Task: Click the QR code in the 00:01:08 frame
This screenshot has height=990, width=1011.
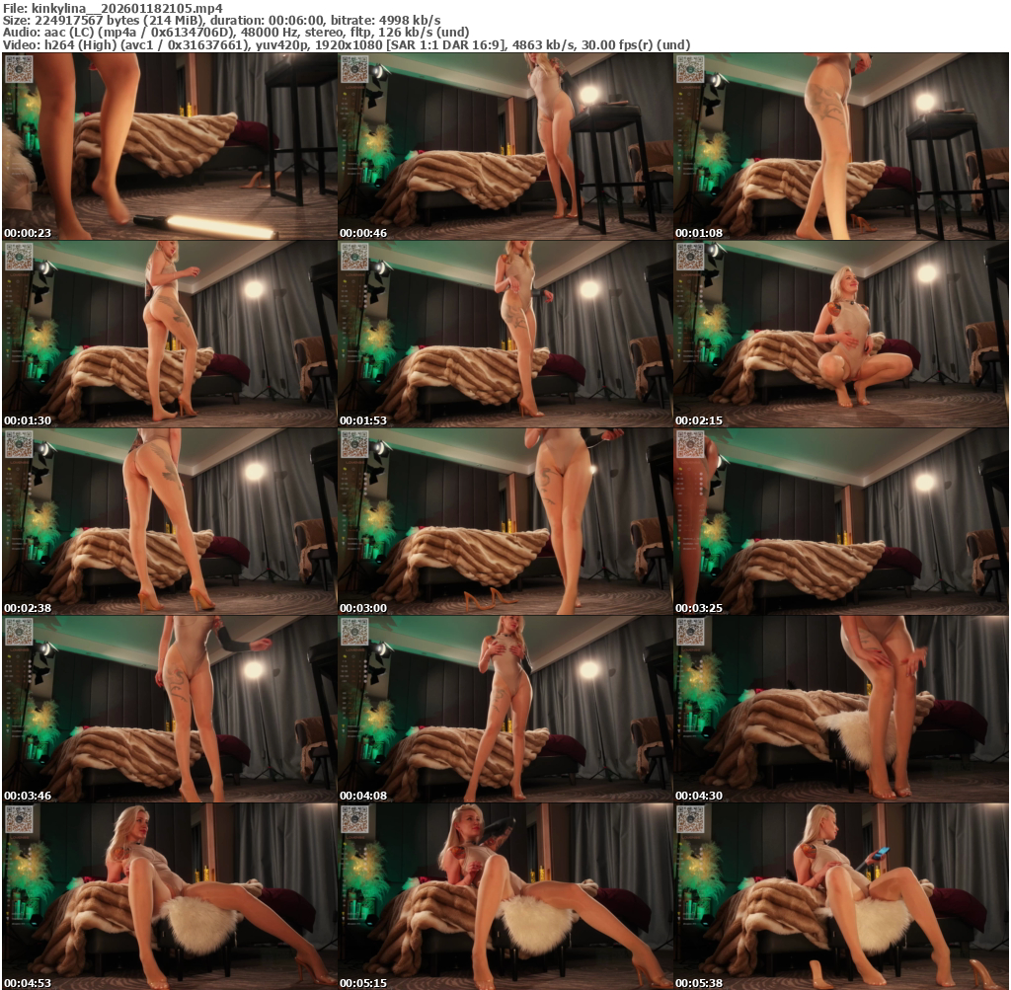Action: tap(690, 69)
